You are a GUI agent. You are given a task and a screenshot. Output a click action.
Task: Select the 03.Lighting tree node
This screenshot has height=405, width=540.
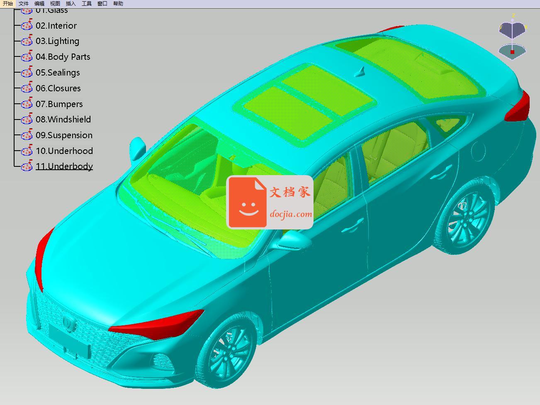point(57,41)
